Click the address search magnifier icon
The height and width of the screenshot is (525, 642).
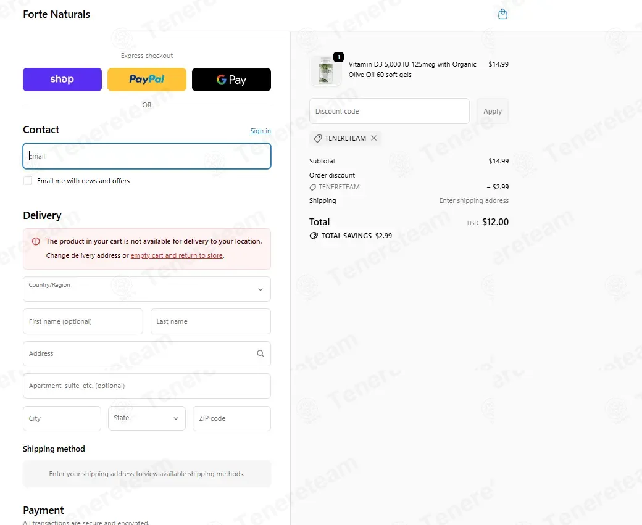coord(261,353)
